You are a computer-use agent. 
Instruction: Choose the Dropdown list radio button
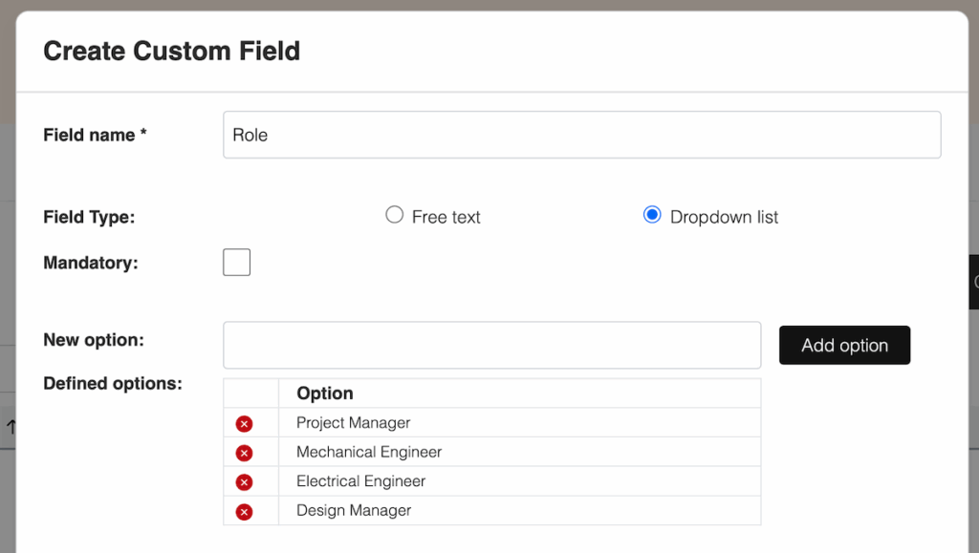coord(652,215)
